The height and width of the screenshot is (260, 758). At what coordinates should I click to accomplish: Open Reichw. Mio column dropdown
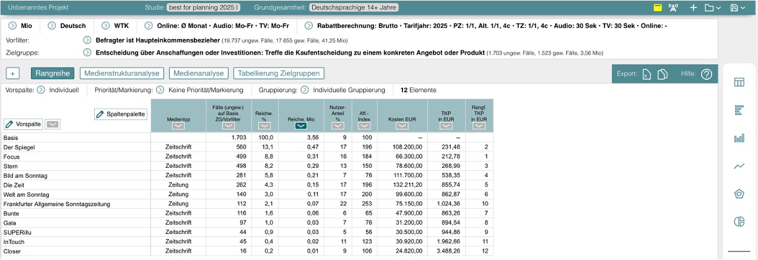click(x=300, y=126)
